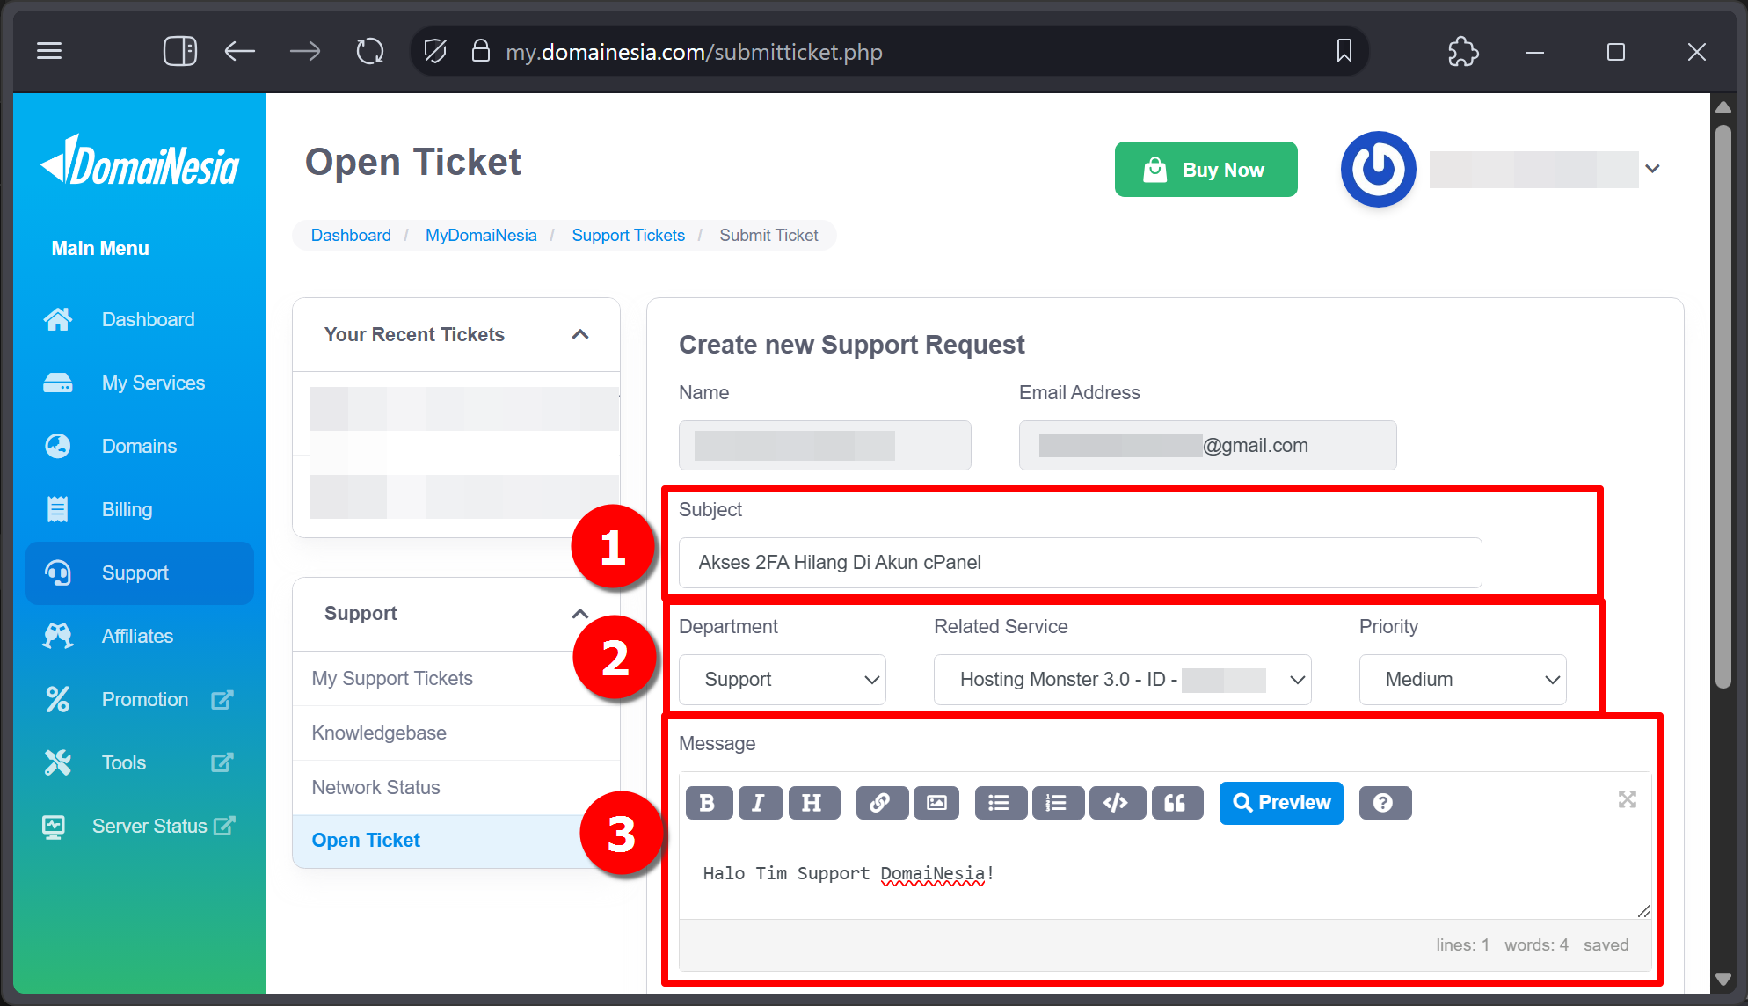The image size is (1748, 1006).
Task: Go to MyDomaiNesia breadcrumb link
Action: (x=481, y=235)
